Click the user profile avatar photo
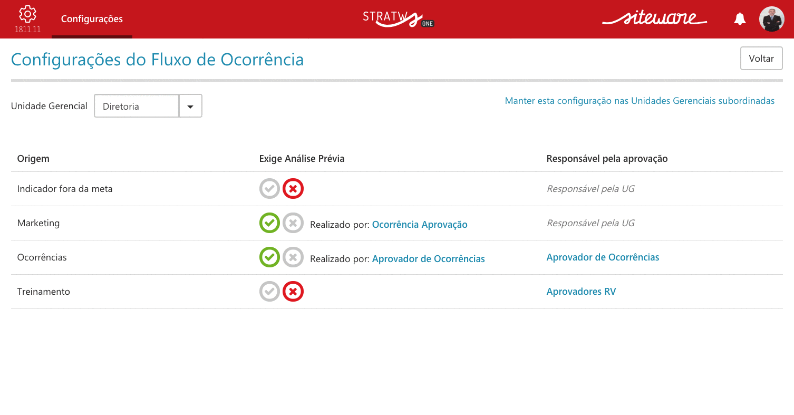The image size is (794, 415). (771, 19)
